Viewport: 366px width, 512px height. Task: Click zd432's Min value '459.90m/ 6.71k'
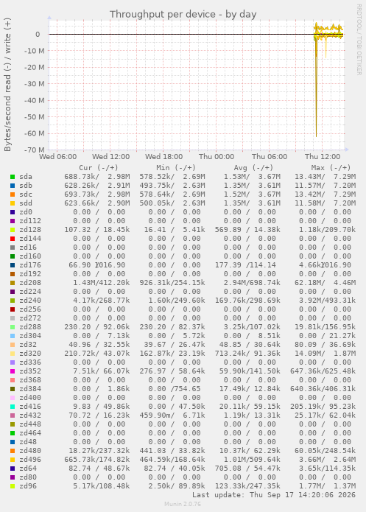(x=172, y=415)
